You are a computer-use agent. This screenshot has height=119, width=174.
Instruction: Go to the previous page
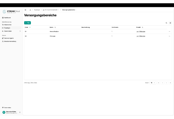pyautogui.click(x=163, y=83)
